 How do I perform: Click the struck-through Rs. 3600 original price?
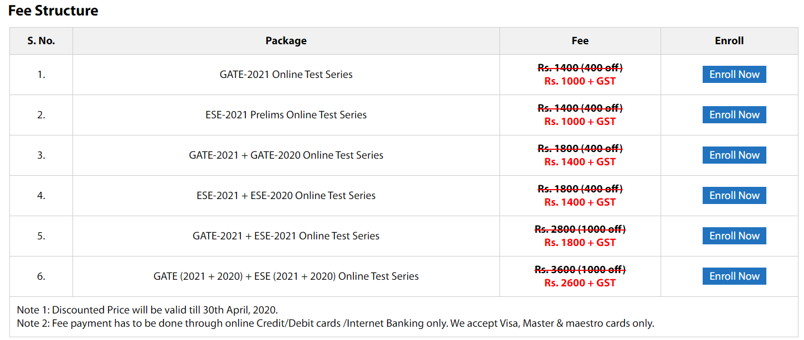point(579,269)
